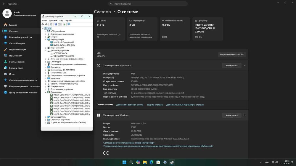Collapse the Видеоадаптеры tree node
Screen dimensions: 296x166
click(46, 40)
